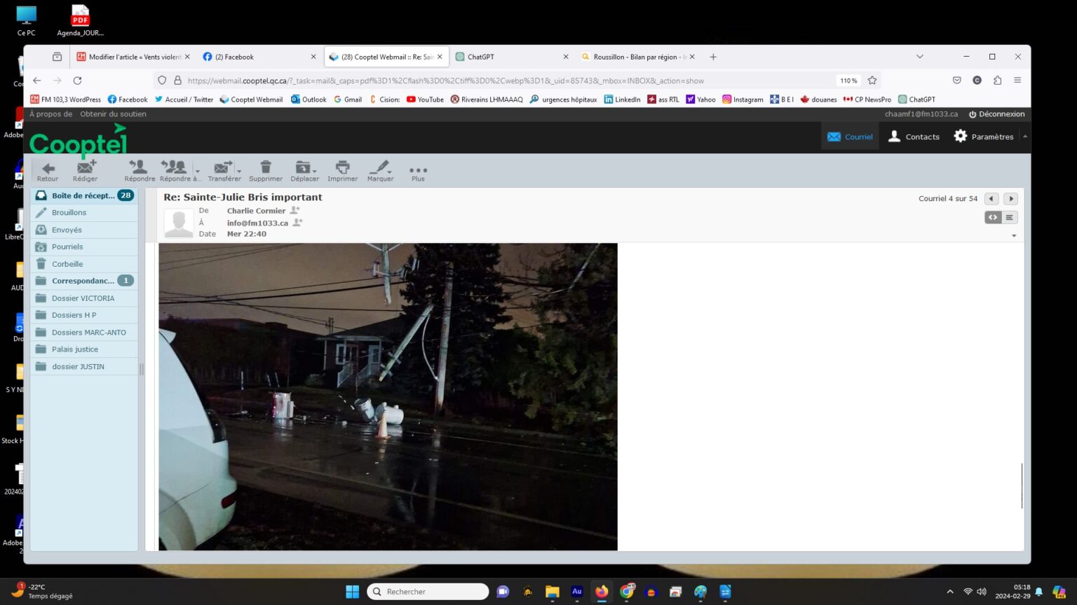The width and height of the screenshot is (1077, 605).
Task: Delete the email with Supprimer
Action: [x=266, y=169]
